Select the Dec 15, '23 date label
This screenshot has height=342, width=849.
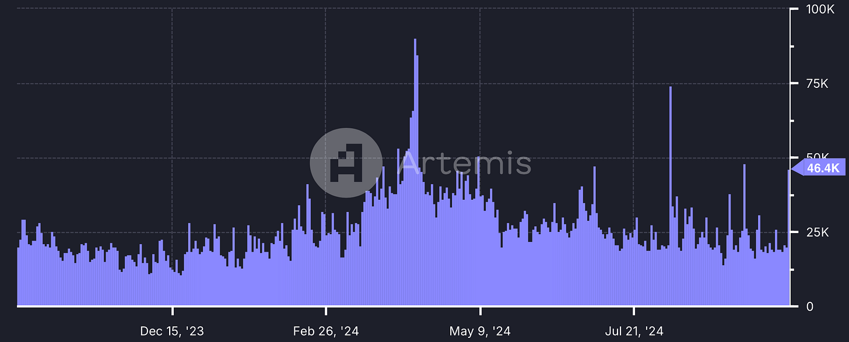pyautogui.click(x=172, y=331)
